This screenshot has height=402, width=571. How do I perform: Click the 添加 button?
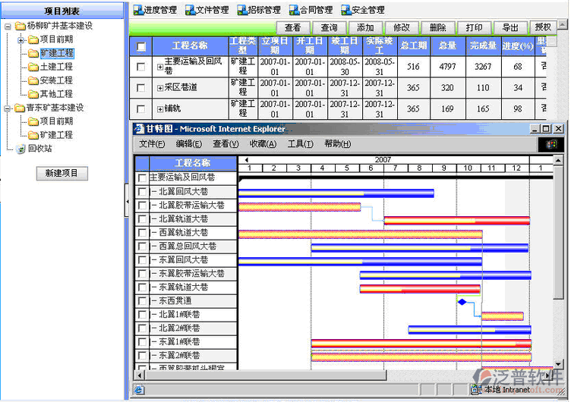click(x=366, y=27)
